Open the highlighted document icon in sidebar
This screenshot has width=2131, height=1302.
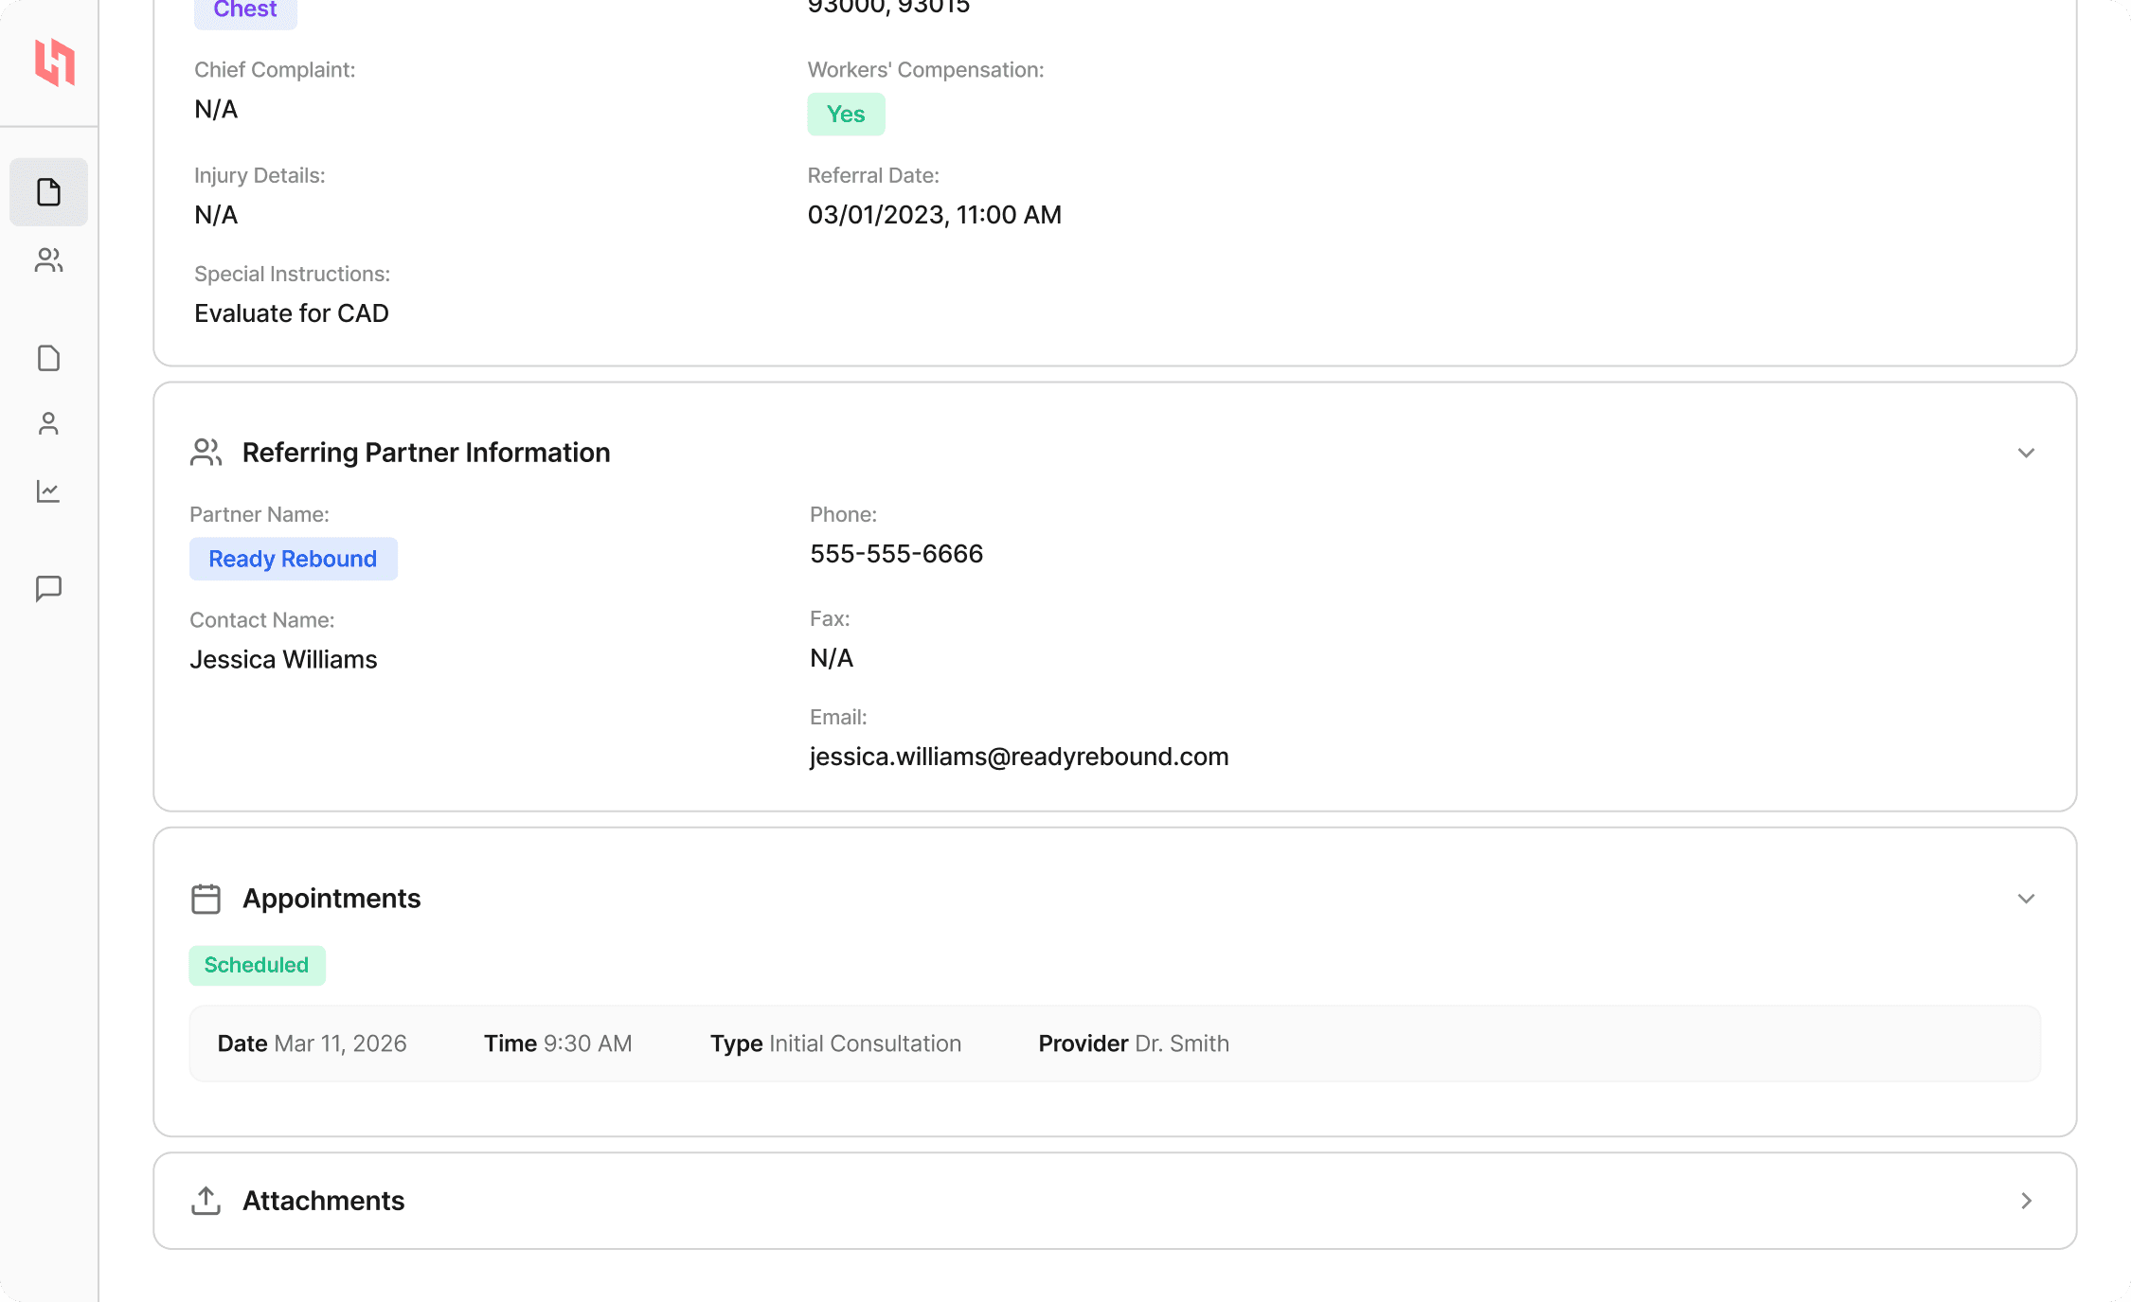(48, 192)
